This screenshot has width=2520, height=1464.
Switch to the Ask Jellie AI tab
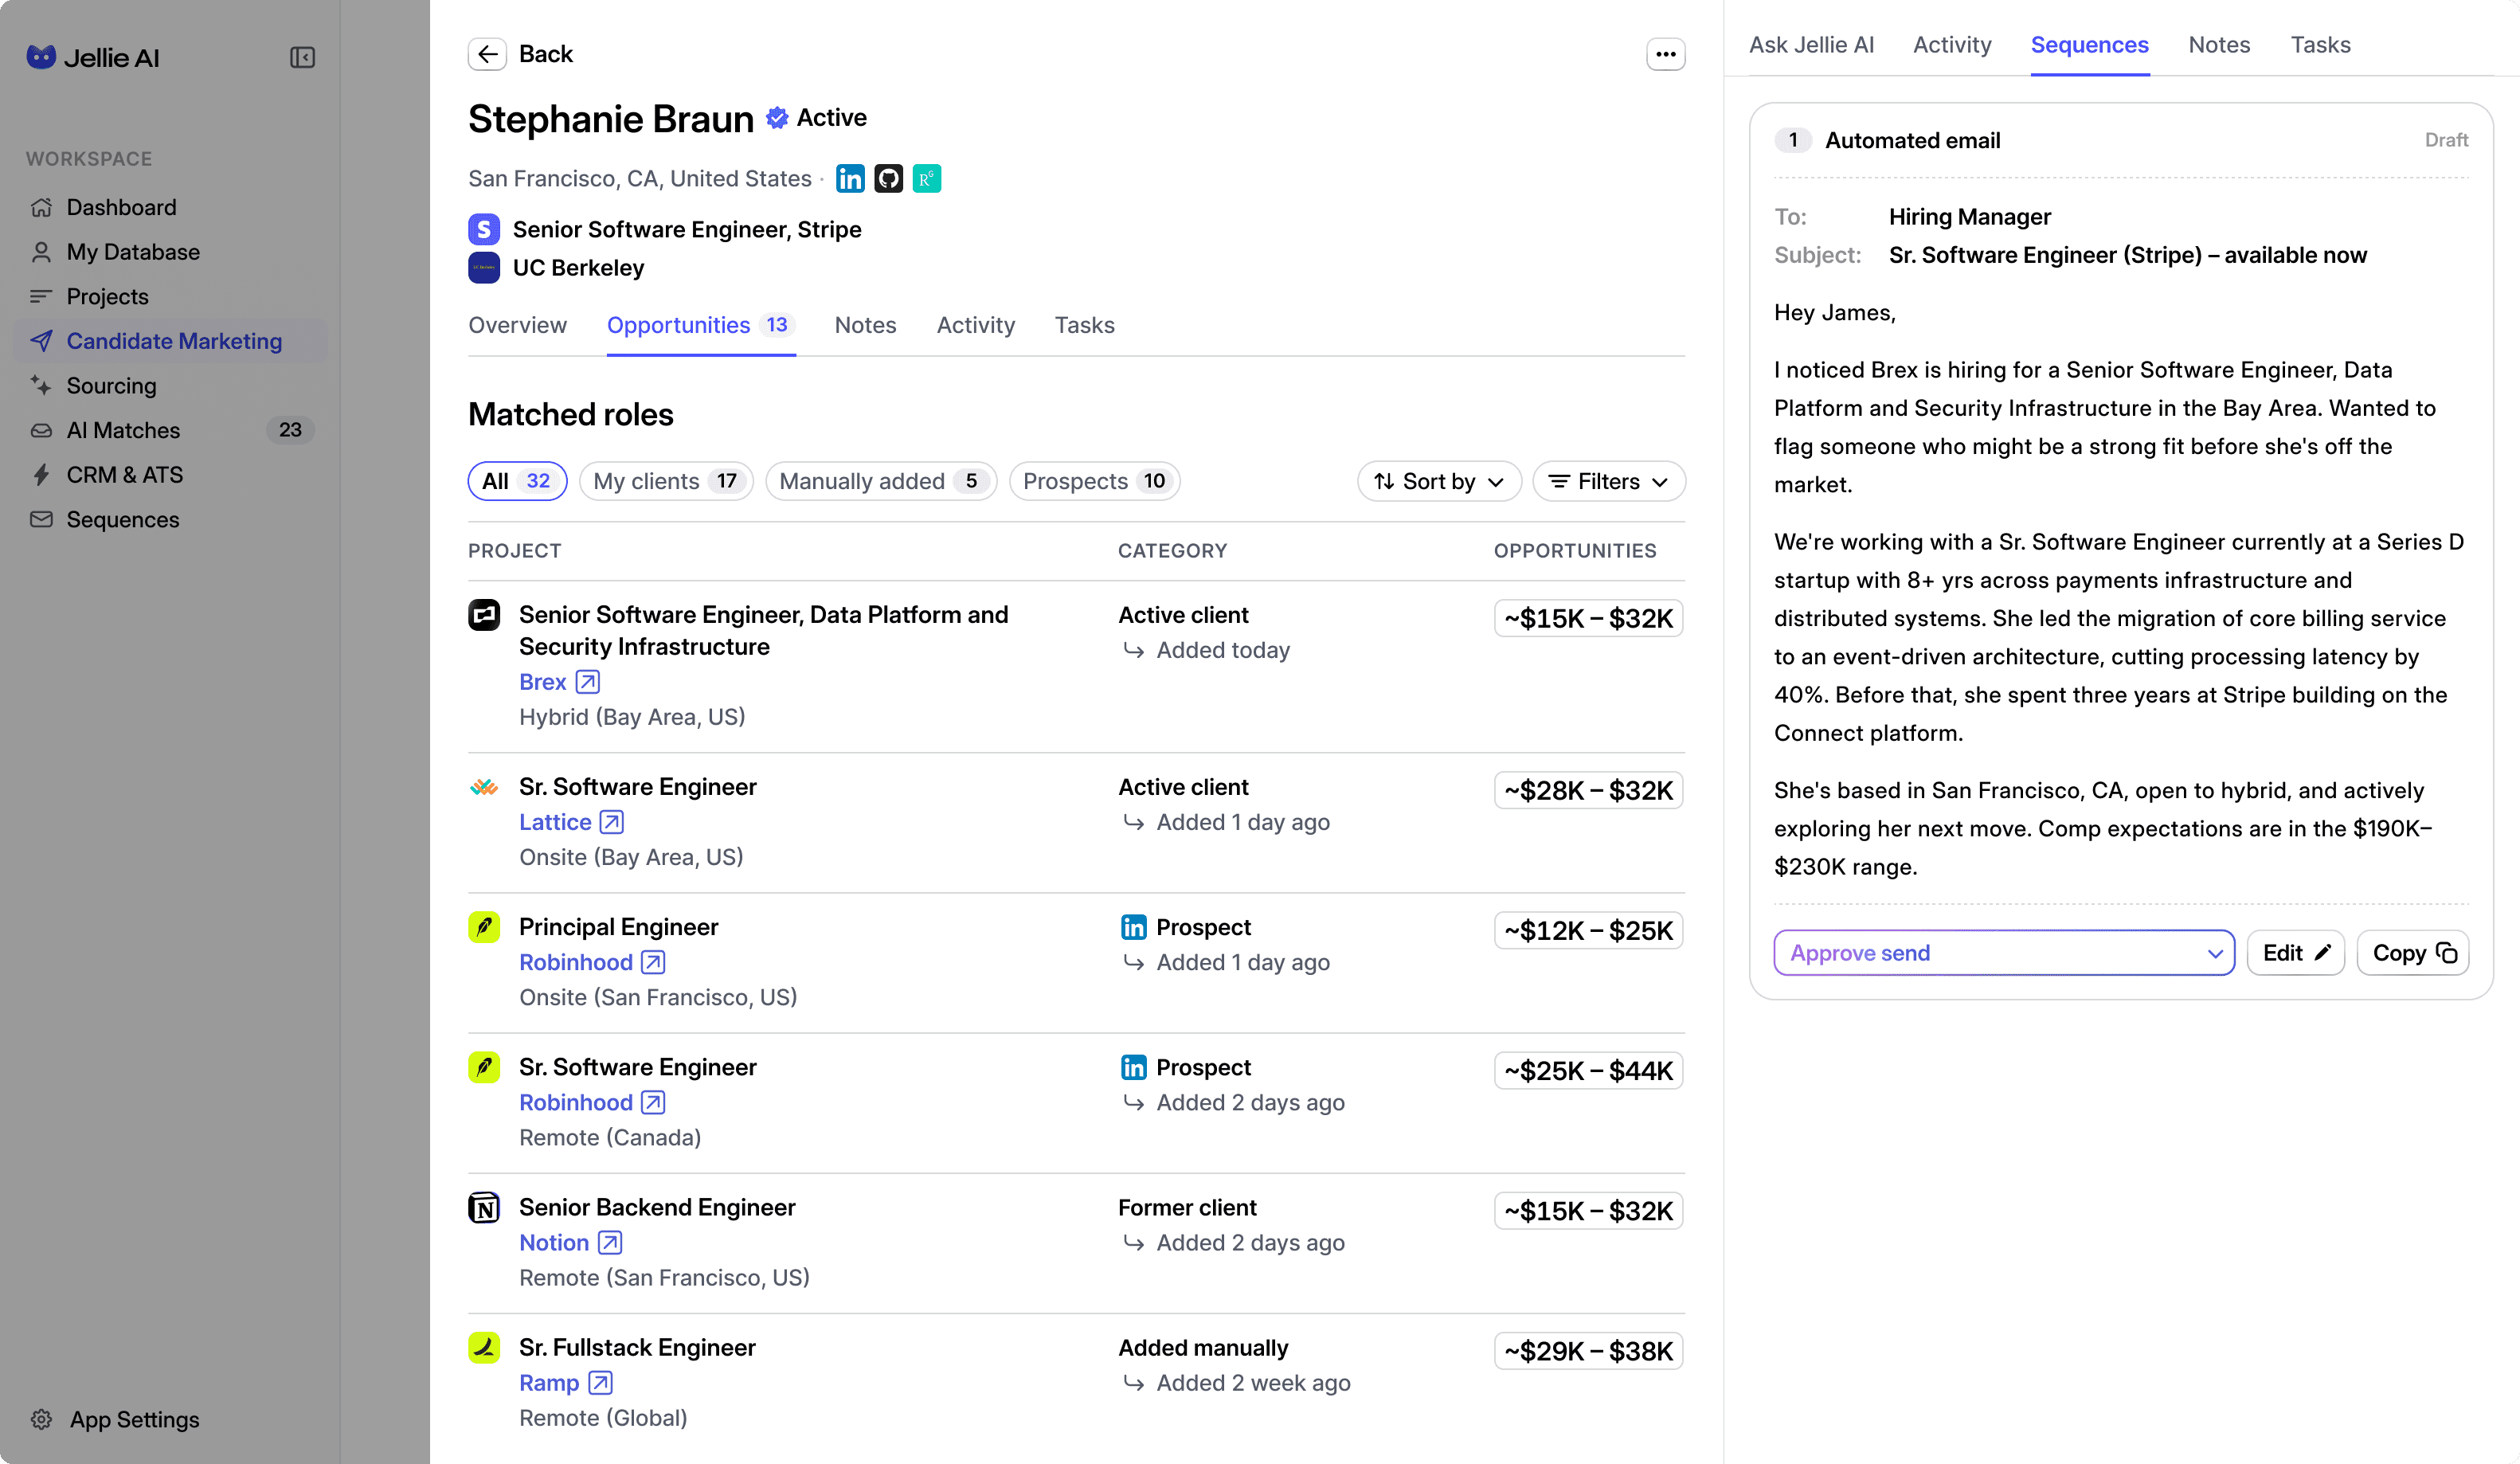pos(1811,45)
